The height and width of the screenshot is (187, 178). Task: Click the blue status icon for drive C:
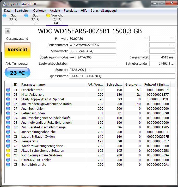26,15
